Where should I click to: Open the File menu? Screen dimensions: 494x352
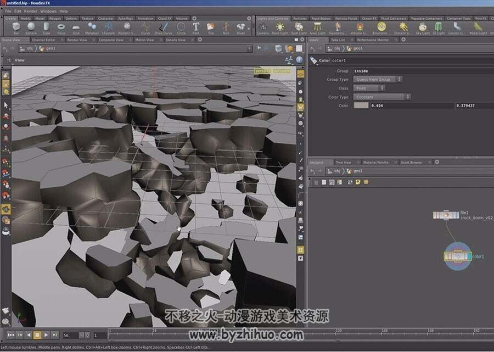point(8,11)
